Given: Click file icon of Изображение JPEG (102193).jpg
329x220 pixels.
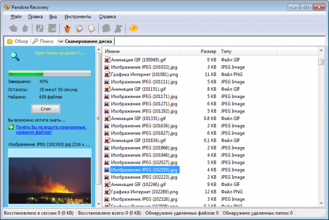Looking at the screenshot, I should (x=107, y=170).
